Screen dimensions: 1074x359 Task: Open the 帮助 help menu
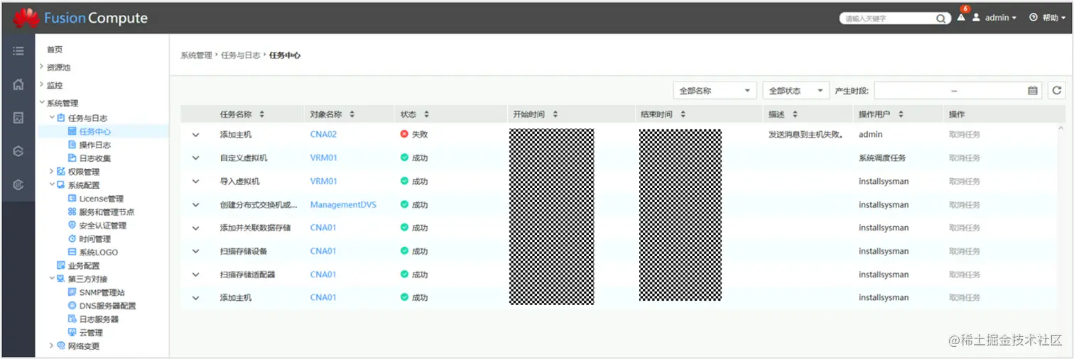coord(1054,18)
